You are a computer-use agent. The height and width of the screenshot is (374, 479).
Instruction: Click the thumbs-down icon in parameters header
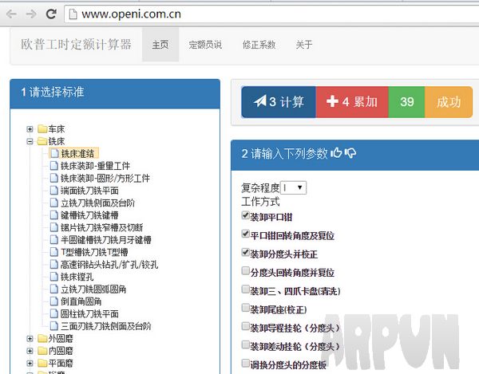point(350,153)
